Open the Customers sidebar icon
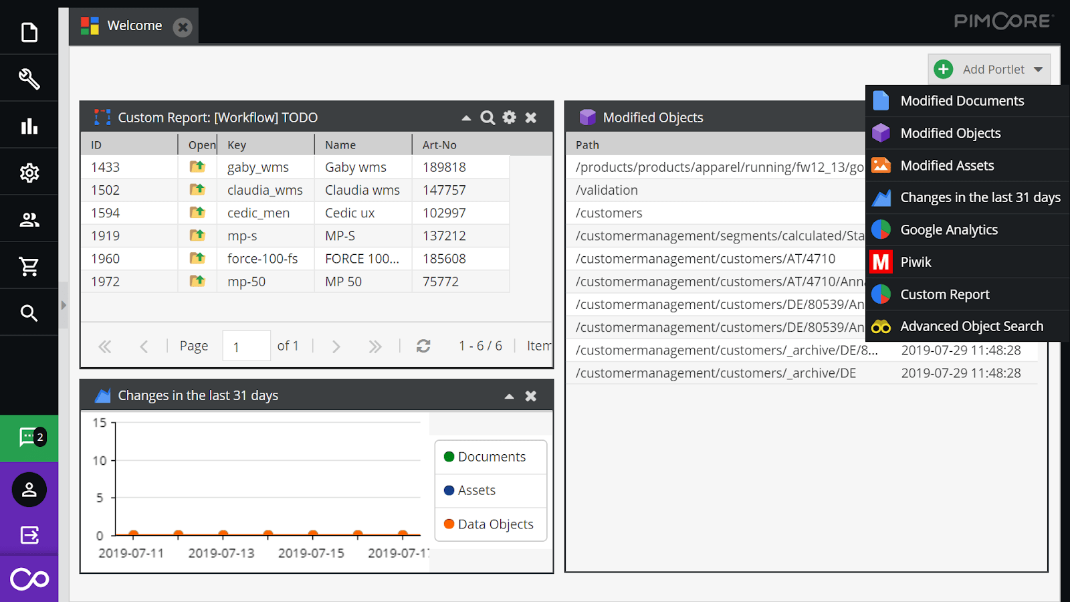This screenshot has width=1070, height=602. coord(29,219)
